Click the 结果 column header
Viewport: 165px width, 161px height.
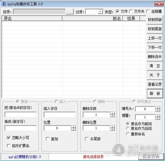pyautogui.click(x=131, y=18)
